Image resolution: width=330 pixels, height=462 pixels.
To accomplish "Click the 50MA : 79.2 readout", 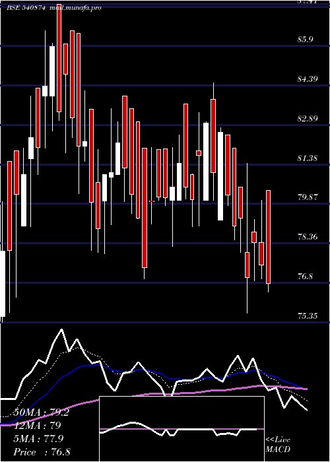I will point(41,412).
